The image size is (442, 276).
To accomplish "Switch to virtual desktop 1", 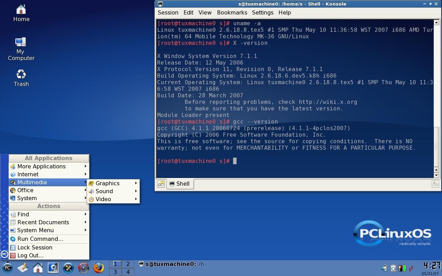I will click(x=115, y=264).
